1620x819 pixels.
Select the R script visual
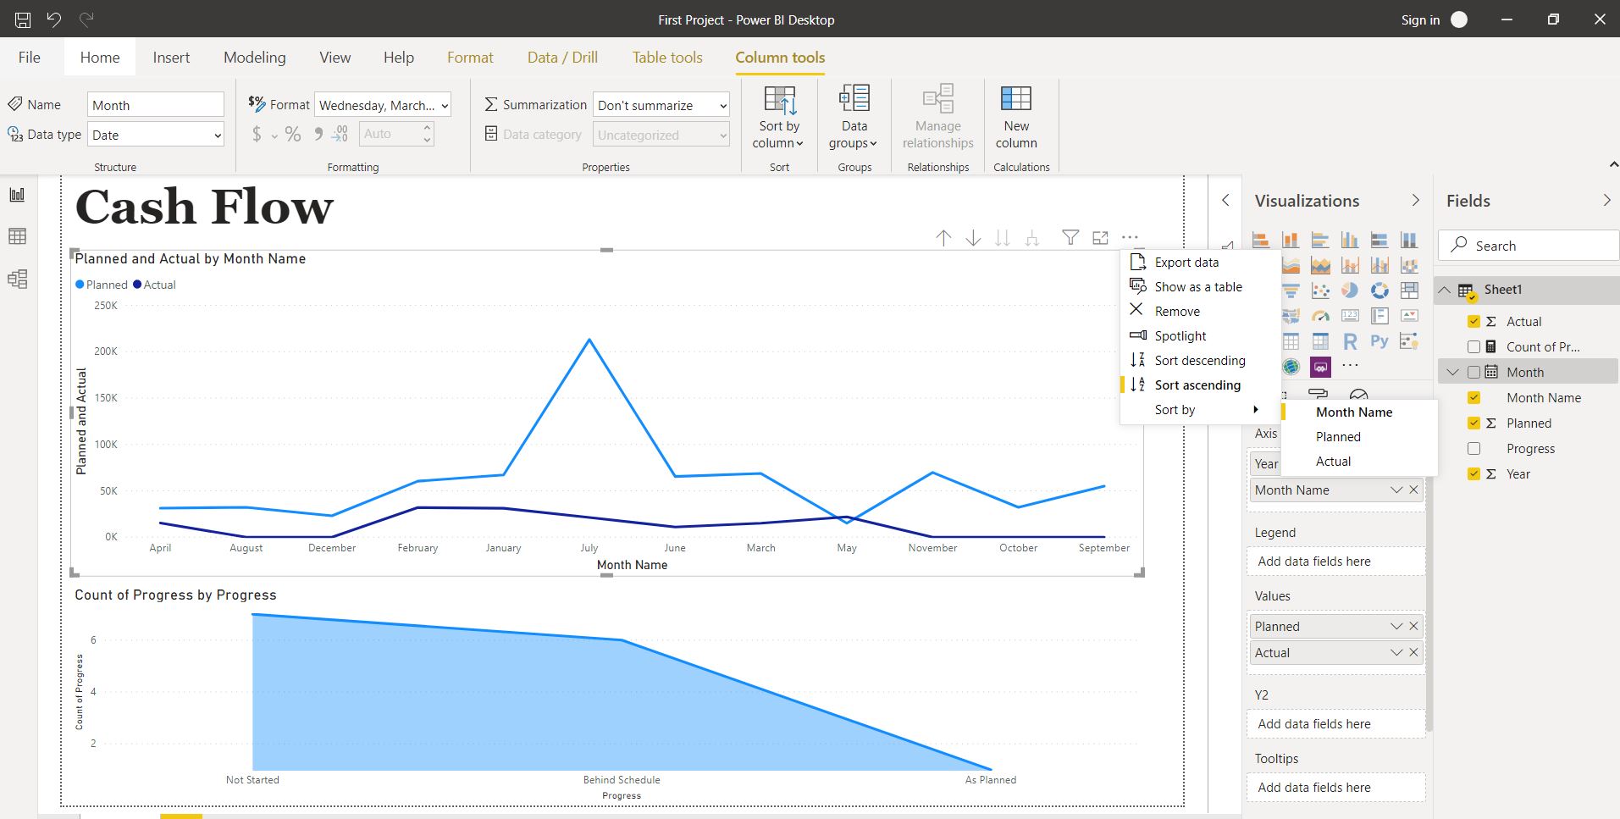pyautogui.click(x=1350, y=341)
